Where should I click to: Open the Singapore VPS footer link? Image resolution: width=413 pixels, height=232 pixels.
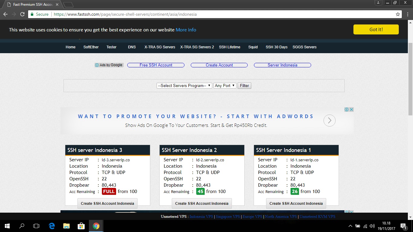tap(228, 217)
